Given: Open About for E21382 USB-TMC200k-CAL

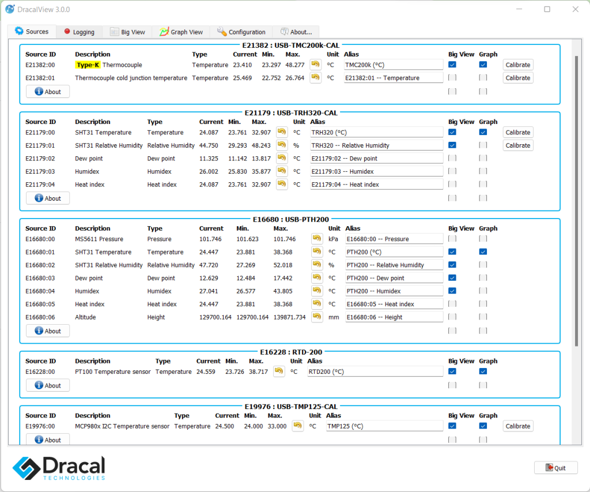Looking at the screenshot, I should (x=48, y=92).
